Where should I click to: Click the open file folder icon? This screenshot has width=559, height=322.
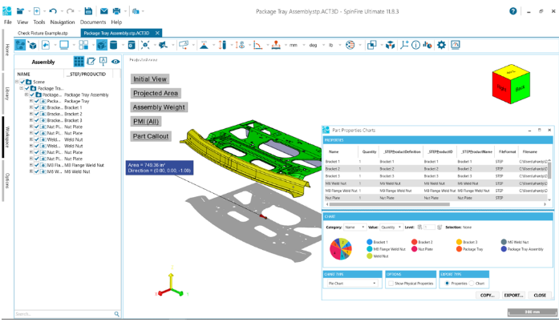pos(20,11)
